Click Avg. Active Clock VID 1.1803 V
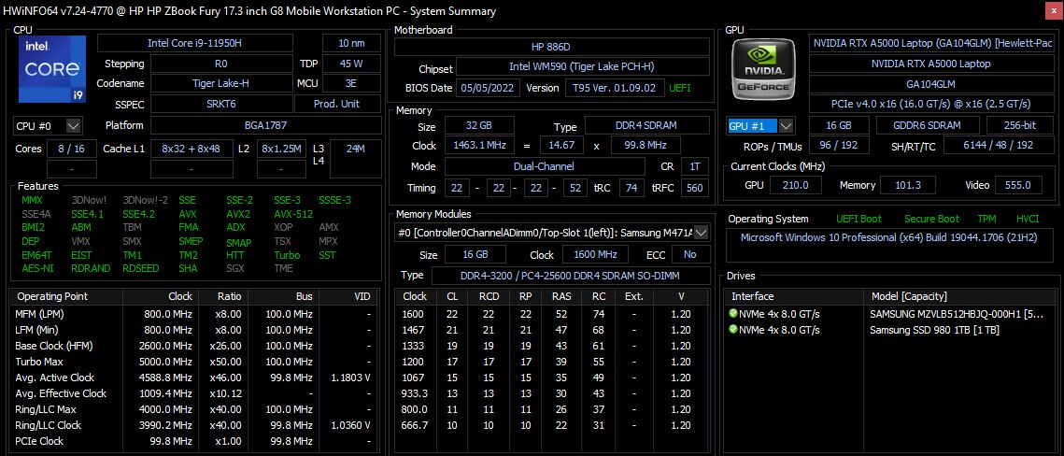This screenshot has height=456, width=1064. point(350,378)
